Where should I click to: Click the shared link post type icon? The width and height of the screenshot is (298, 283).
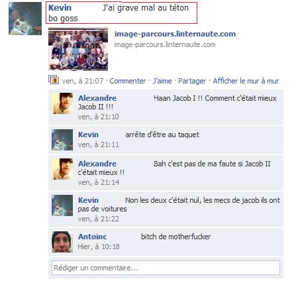pos(54,80)
